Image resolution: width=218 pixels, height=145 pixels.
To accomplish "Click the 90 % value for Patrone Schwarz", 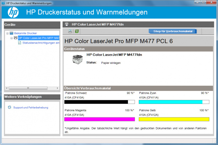I will (x=130, y=93).
